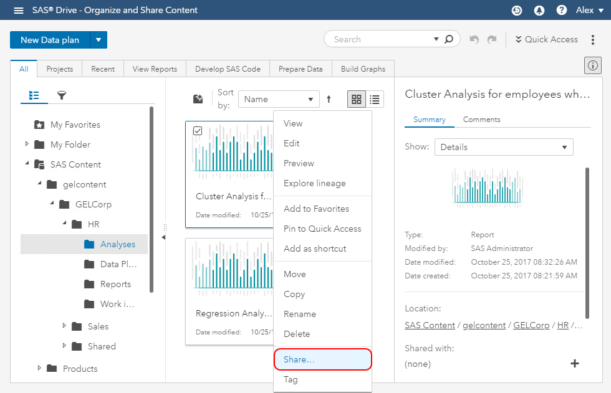Switch to the Comments tab
Viewport: 611px width, 393px height.
point(481,120)
